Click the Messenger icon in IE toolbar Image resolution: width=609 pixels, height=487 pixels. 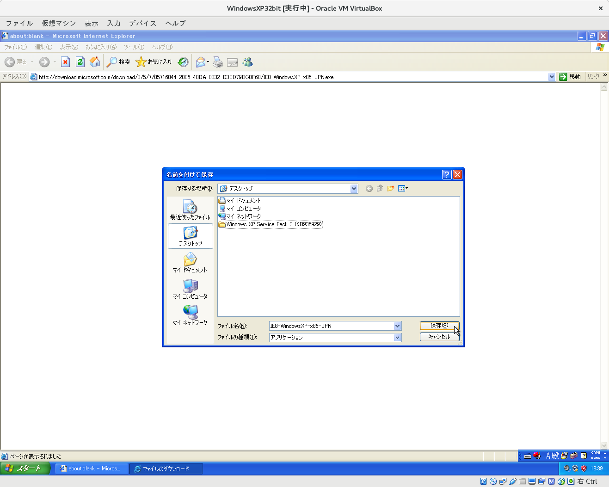(x=248, y=62)
